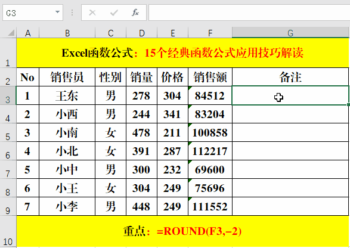Screen dimensions: 350x248
Task: Click the sales amount cell 100858
Action: point(210,133)
